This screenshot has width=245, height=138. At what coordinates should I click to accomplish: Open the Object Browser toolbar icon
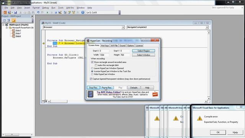click(73, 12)
